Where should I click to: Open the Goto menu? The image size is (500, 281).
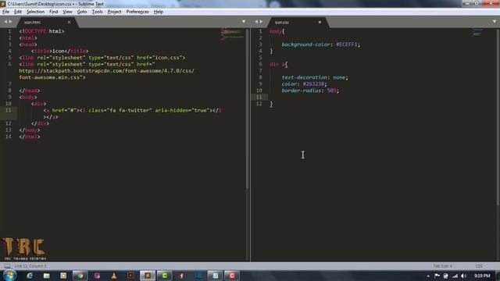click(82, 12)
